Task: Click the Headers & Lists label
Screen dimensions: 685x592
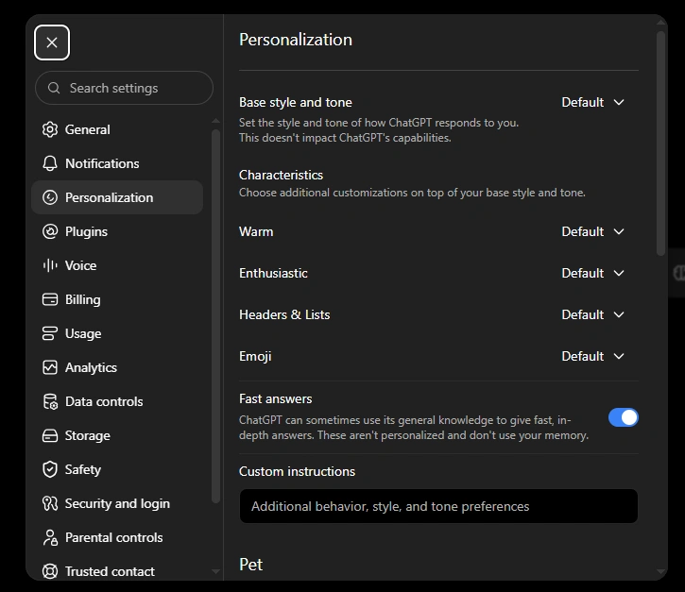Action: 284,314
